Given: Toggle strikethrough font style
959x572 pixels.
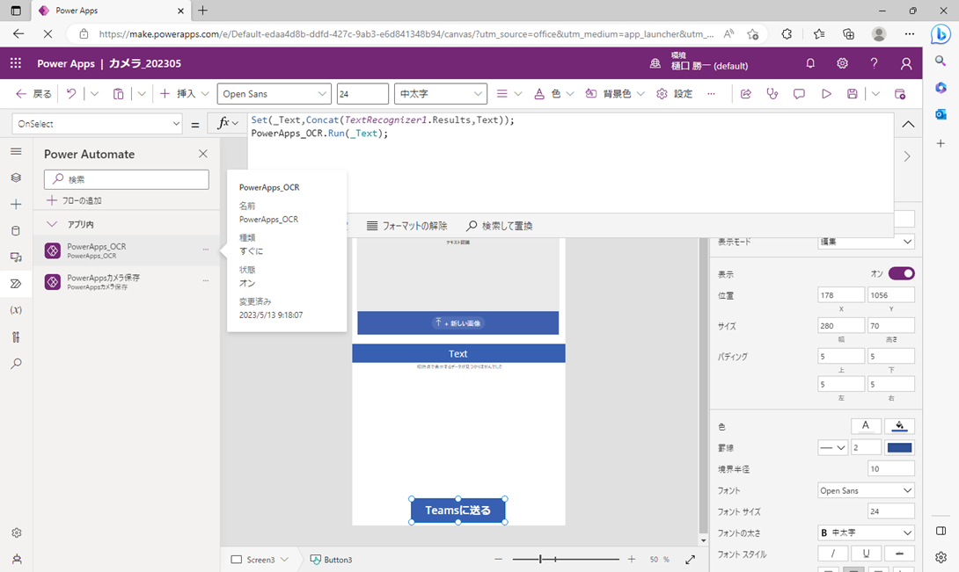Looking at the screenshot, I should [899, 553].
